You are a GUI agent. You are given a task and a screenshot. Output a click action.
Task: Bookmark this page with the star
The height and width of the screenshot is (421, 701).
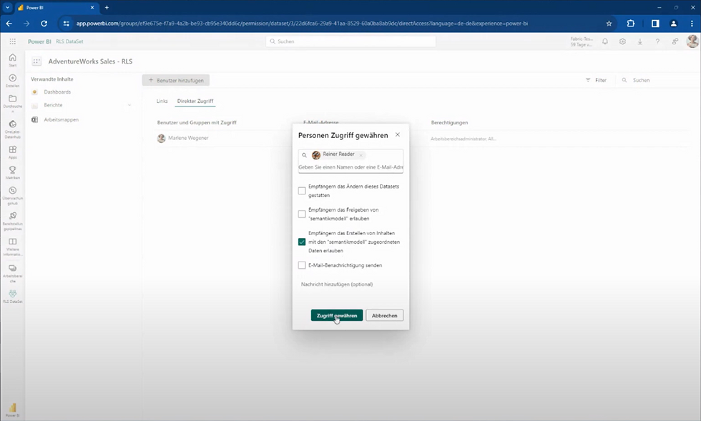[609, 24]
